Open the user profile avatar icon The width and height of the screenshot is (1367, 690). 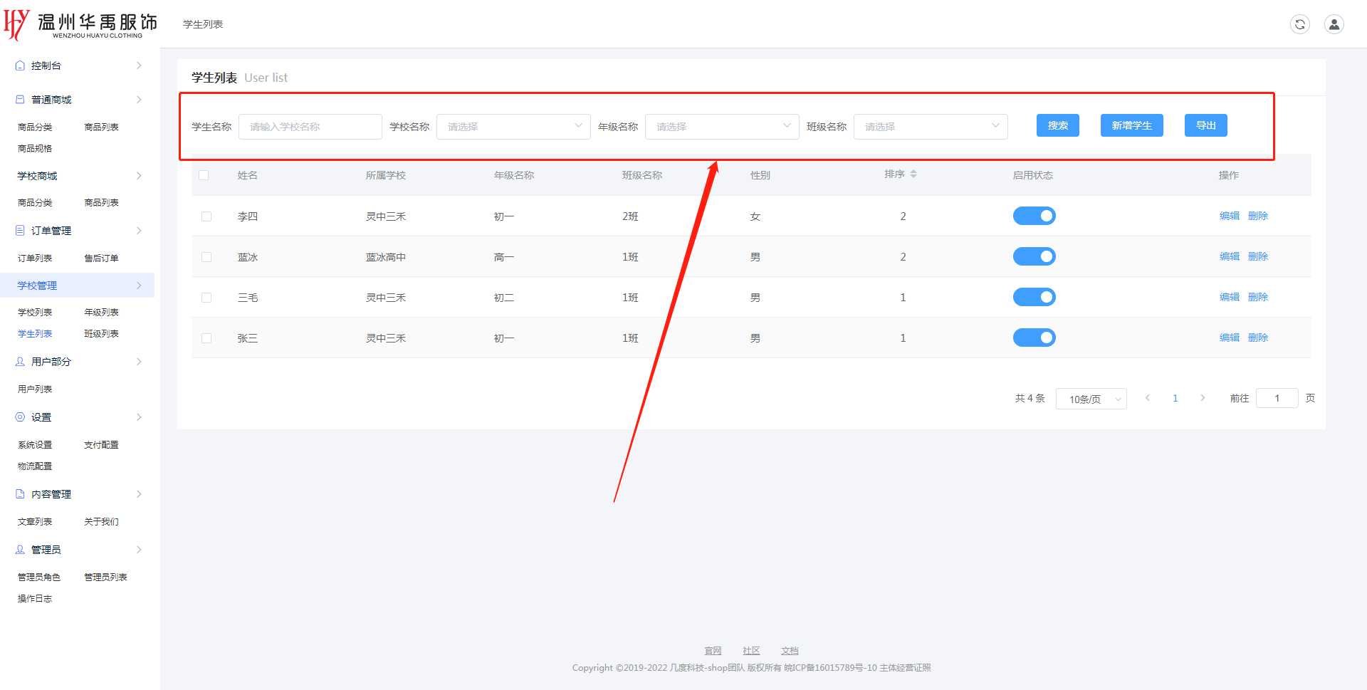click(x=1334, y=24)
